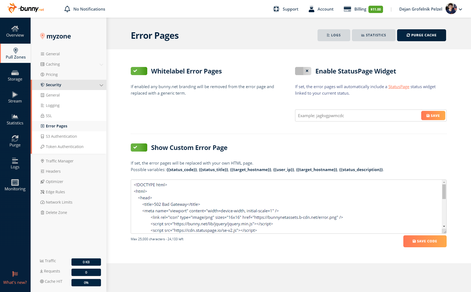Click the code editor scroll-up arrow
Viewport: 471px width, 292px height.
pos(444,182)
